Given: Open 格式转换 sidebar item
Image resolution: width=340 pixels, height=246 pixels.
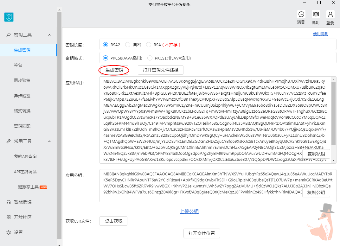Looking at the screenshot, I should pos(22,111).
